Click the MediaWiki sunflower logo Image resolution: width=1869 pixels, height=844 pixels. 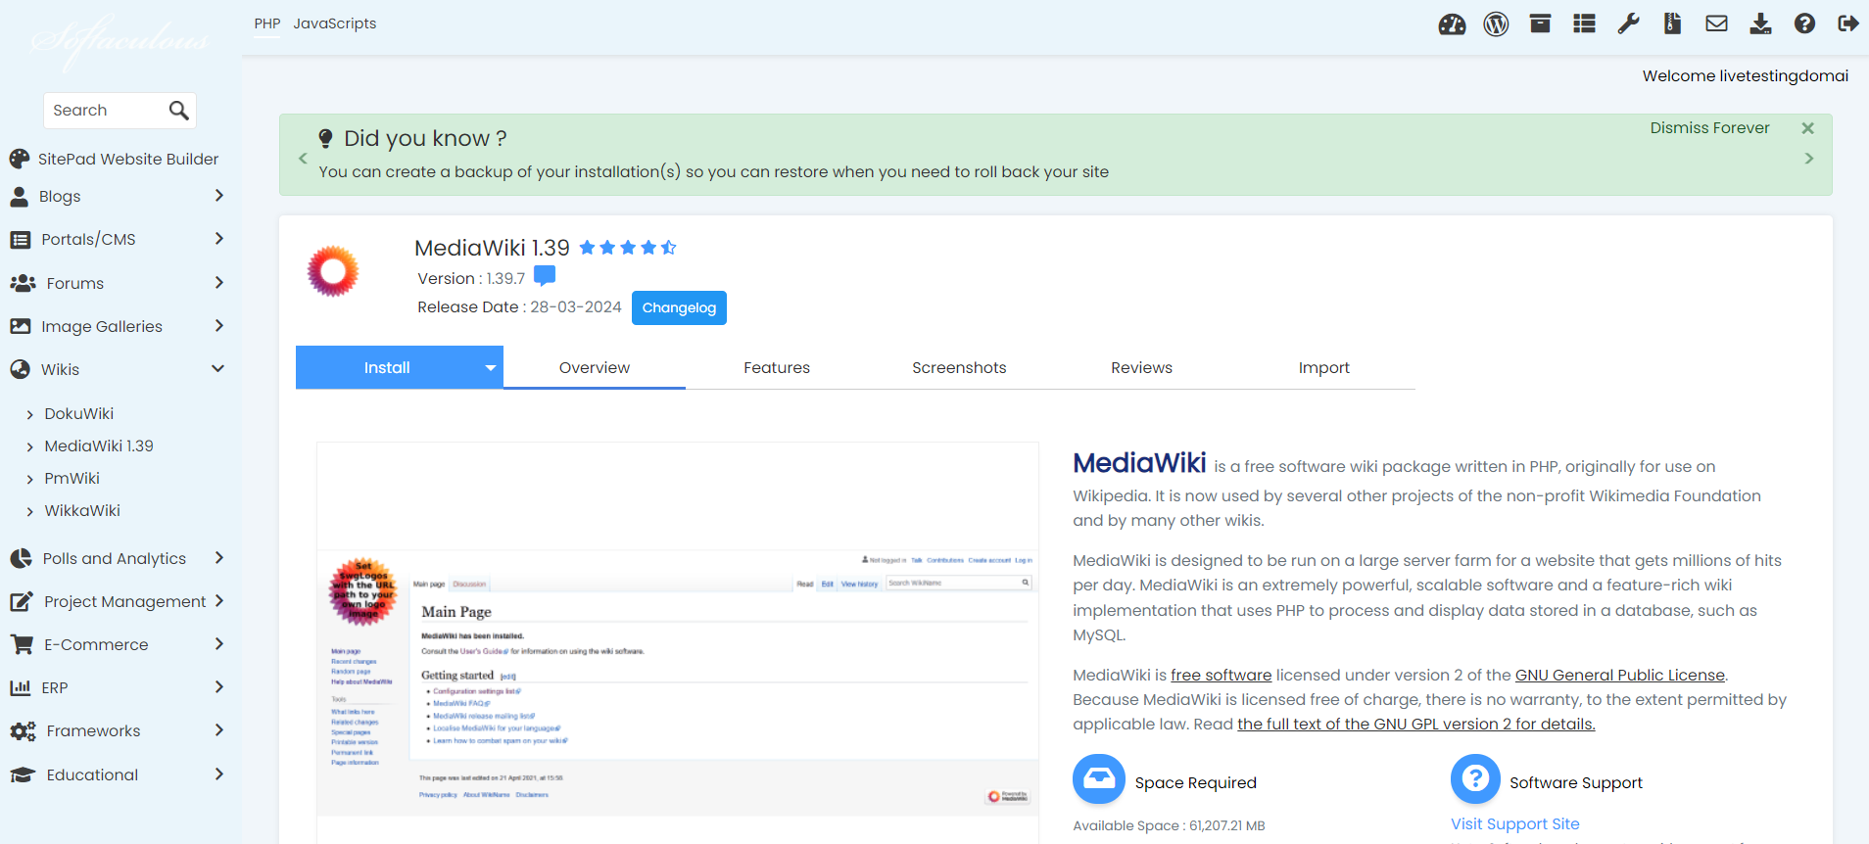333,271
